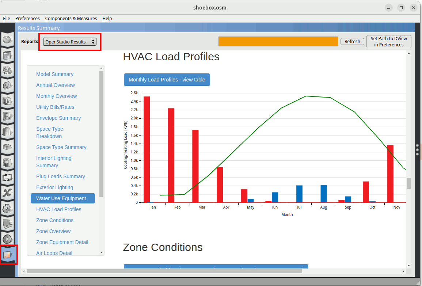Open the HVAC Systems loop icon
This screenshot has height=286, width=422.
click(x=8, y=178)
